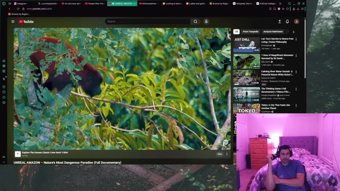Open the Sound Of EARTH channel name
This screenshot has width=340, height=191.
(268, 78)
